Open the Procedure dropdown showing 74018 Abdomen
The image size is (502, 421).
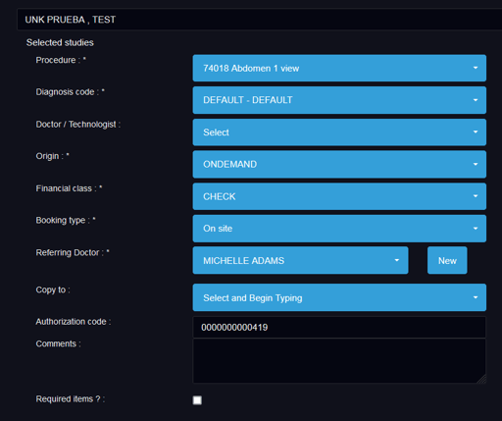[339, 68]
